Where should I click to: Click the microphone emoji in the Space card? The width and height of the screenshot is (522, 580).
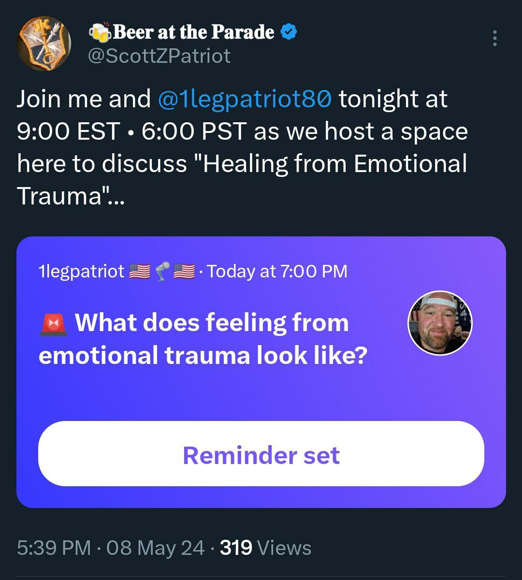coord(163,271)
